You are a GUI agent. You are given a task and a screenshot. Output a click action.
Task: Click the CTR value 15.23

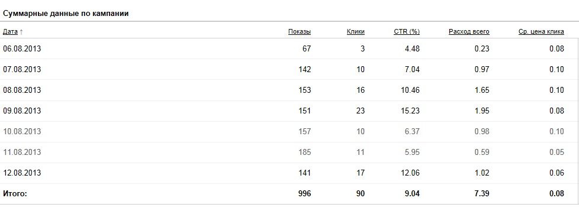410,111
